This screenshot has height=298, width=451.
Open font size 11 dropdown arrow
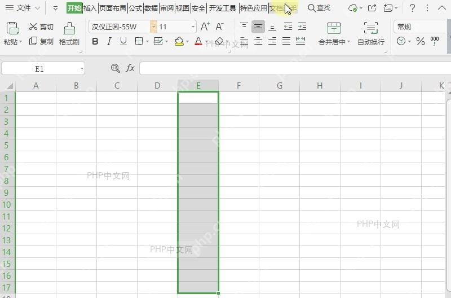[x=193, y=27]
